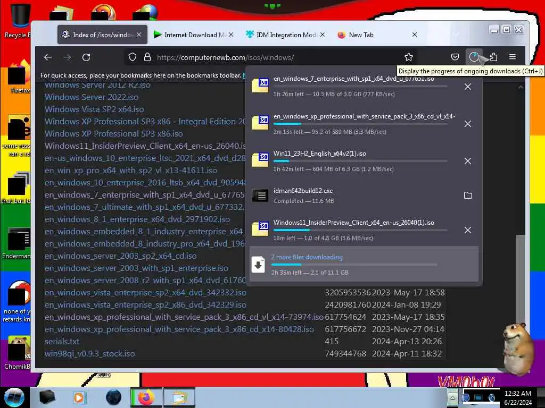Open the tracking protection shield icon

tap(133, 57)
